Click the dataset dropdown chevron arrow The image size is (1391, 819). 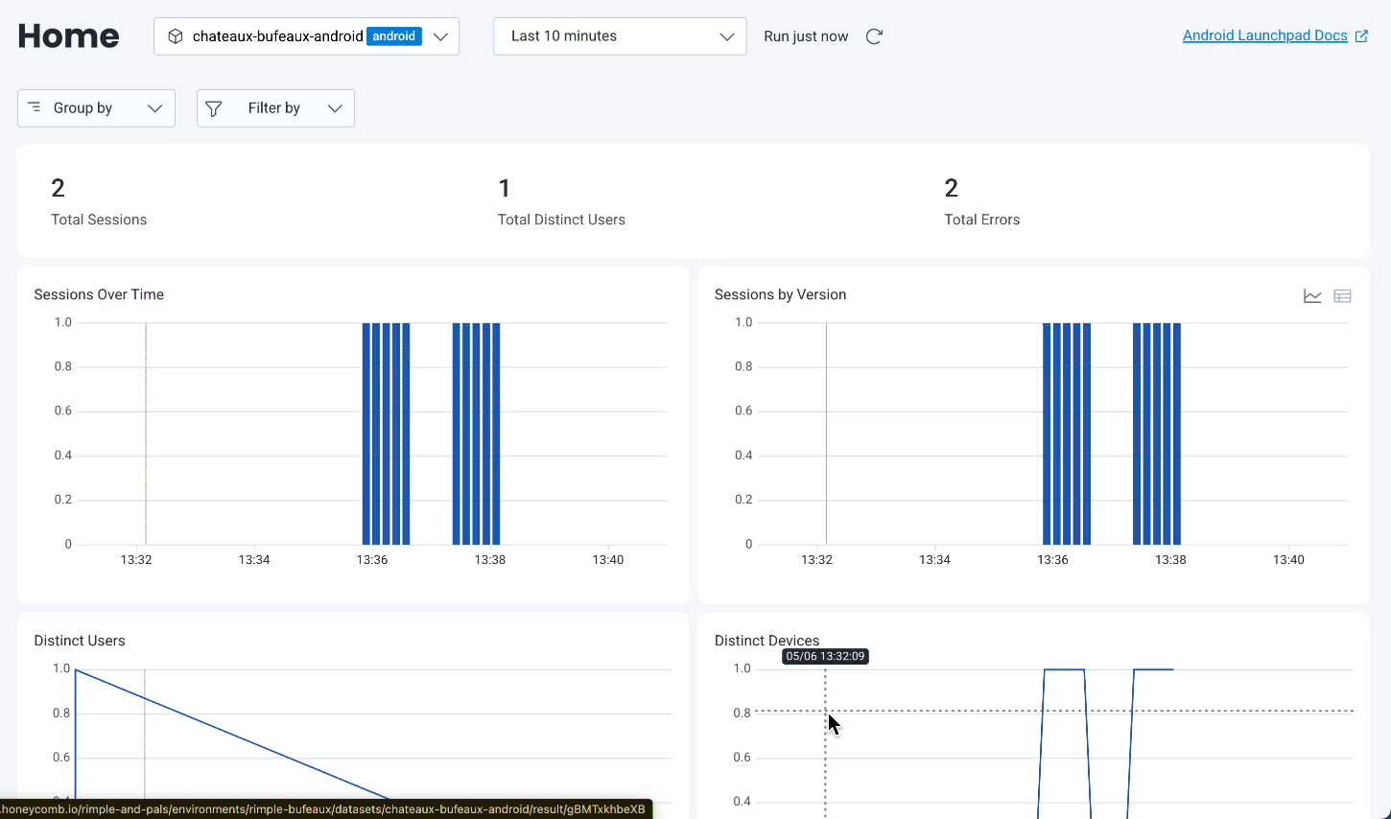pyautogui.click(x=440, y=36)
